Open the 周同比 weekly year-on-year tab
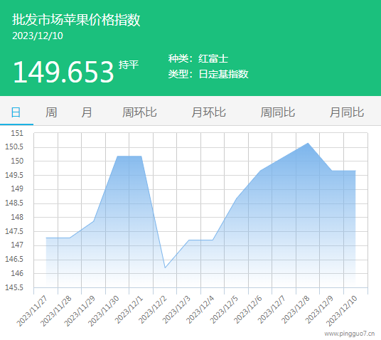Screen dimensions: 381x340 (278, 112)
